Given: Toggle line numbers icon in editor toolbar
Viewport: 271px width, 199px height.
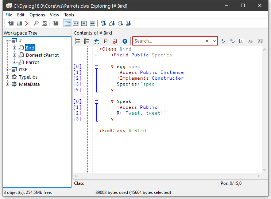Looking at the screenshot, I should 77,41.
